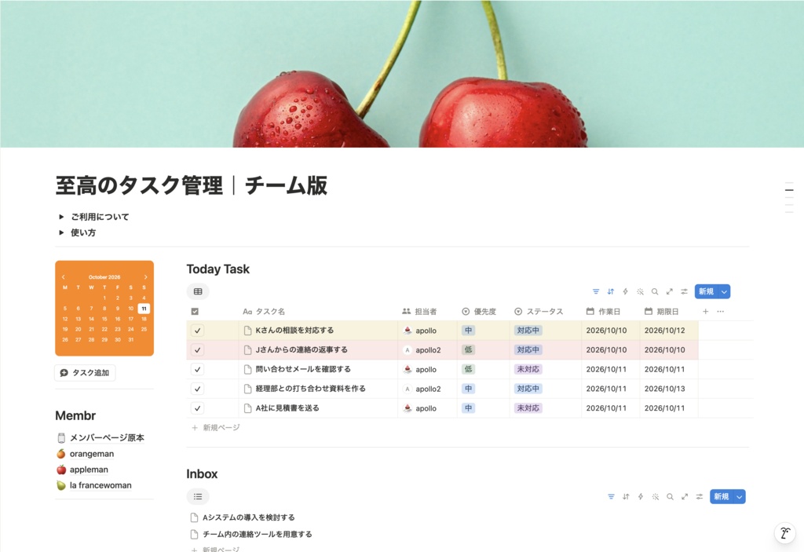Click the search icon in Today Task toolbar
804x552 pixels.
click(655, 291)
